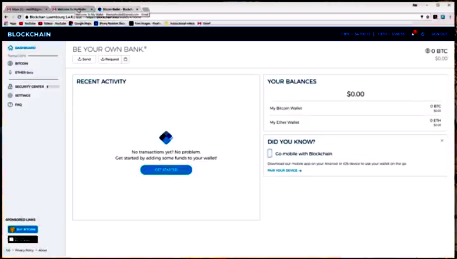This screenshot has height=259, width=457.
Task: Click the teal extension icon in toolbar
Action: pyautogui.click(x=443, y=17)
